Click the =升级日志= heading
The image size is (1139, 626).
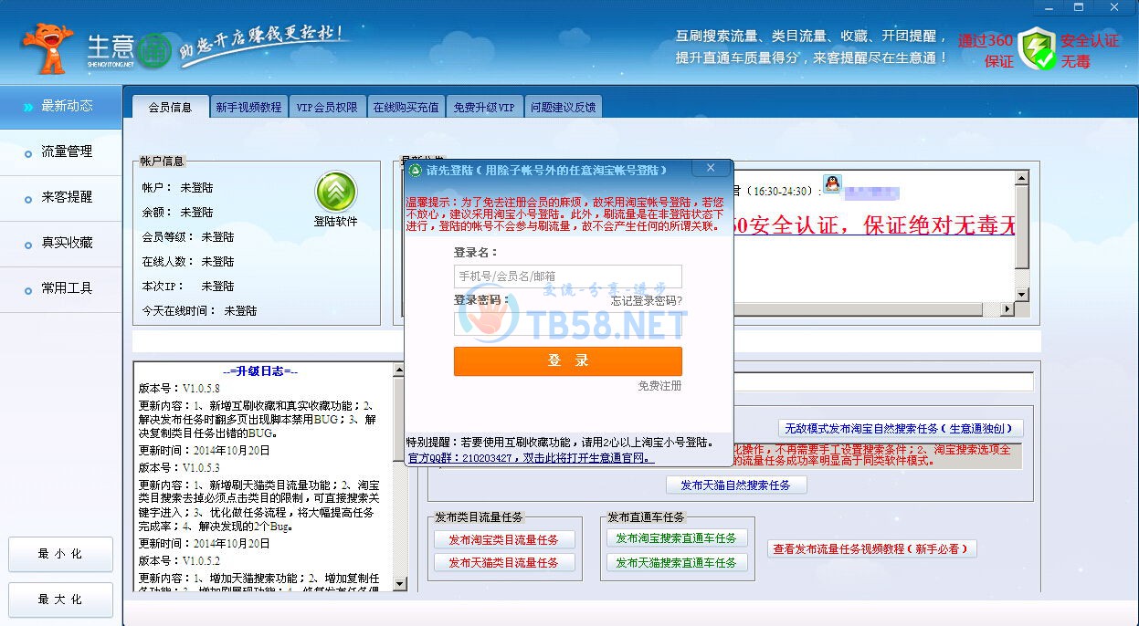coord(260,371)
